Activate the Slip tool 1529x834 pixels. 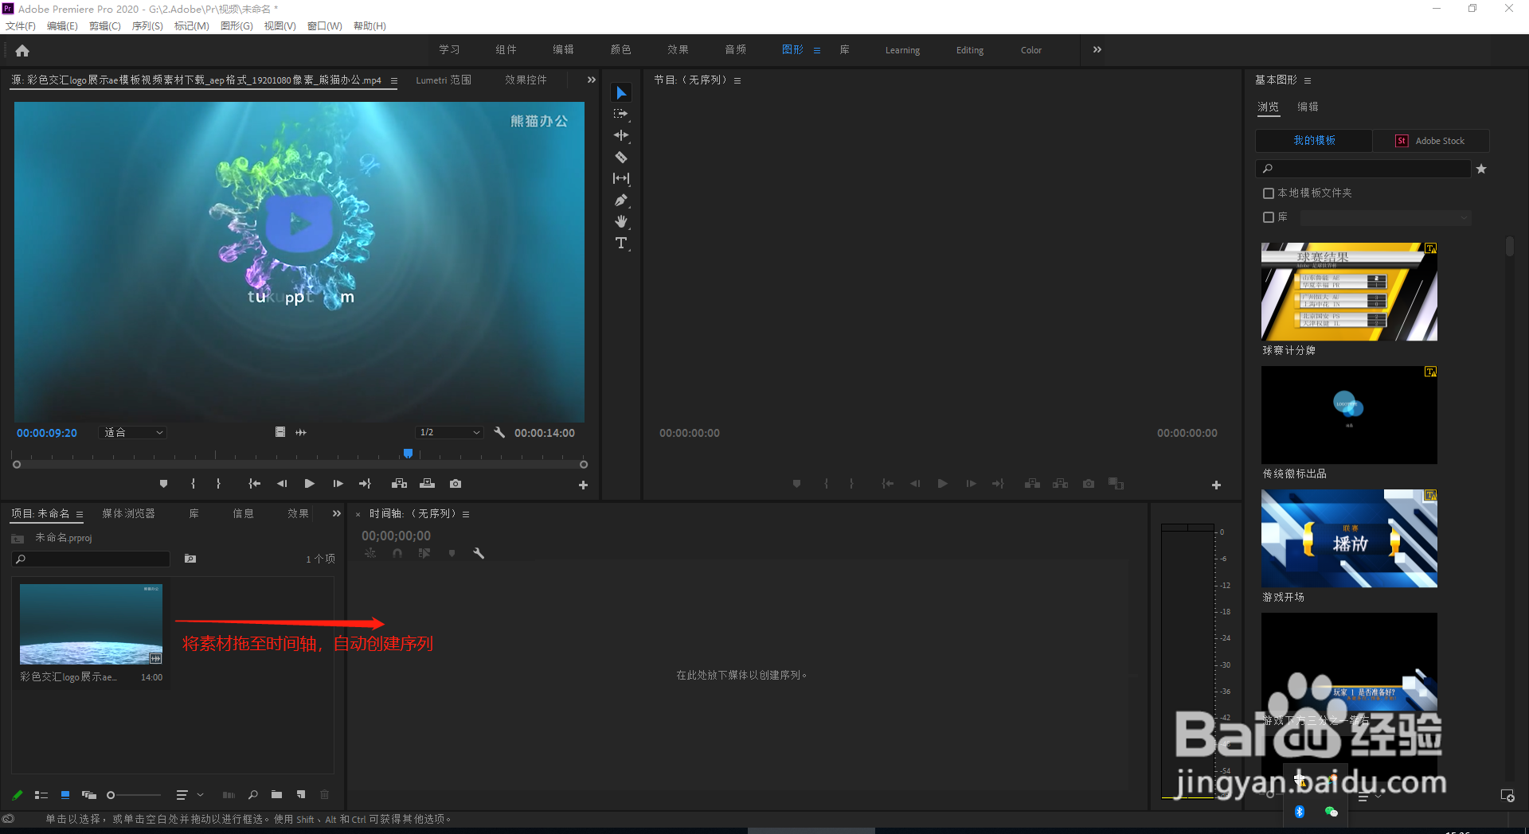pos(621,179)
